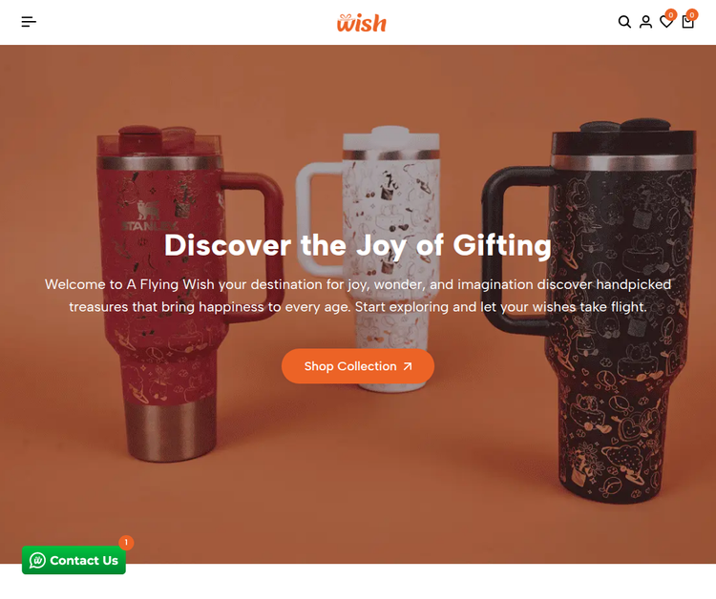Click the wishlist count badge
Viewport: 716px width, 599px height.
click(x=671, y=14)
